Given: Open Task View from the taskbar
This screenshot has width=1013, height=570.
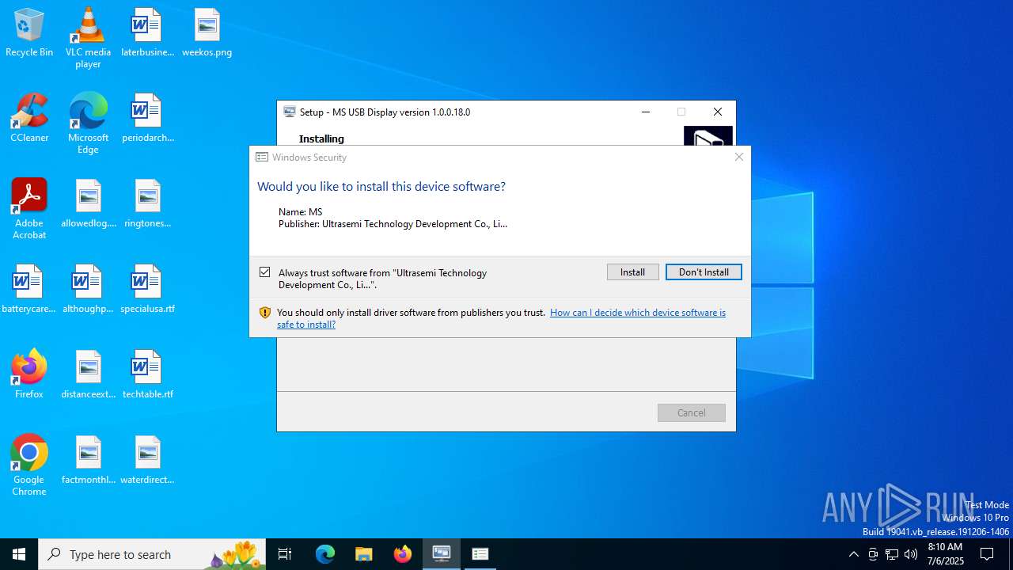Looking at the screenshot, I should 285,554.
